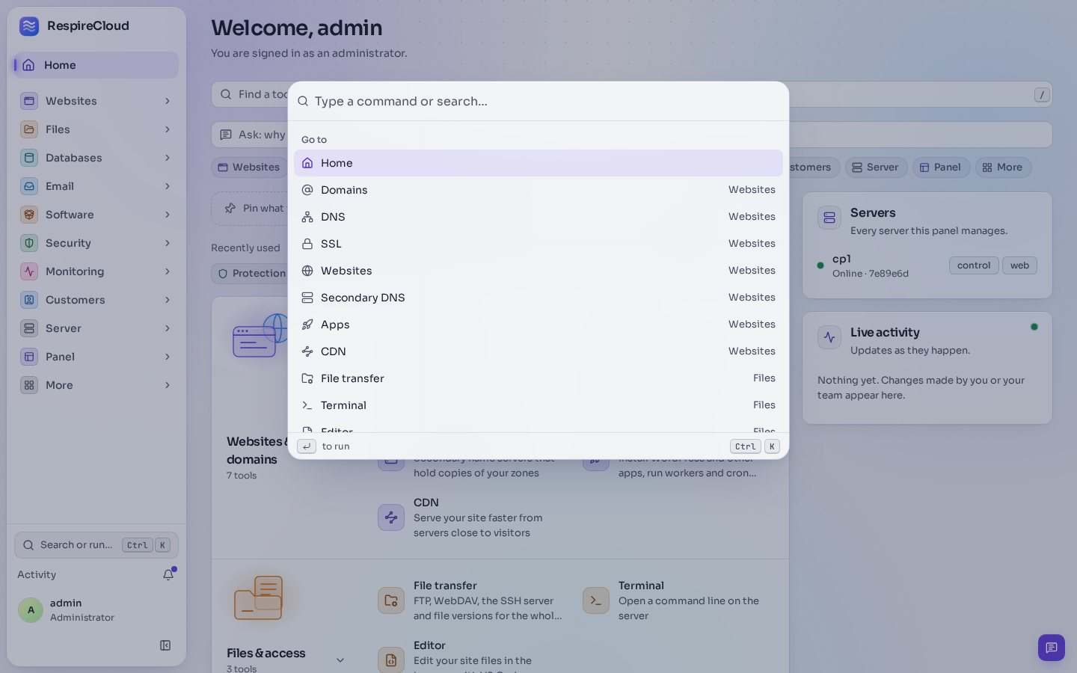Click the More grid sidebar icon
This screenshot has height=673, width=1077.
(x=29, y=385)
